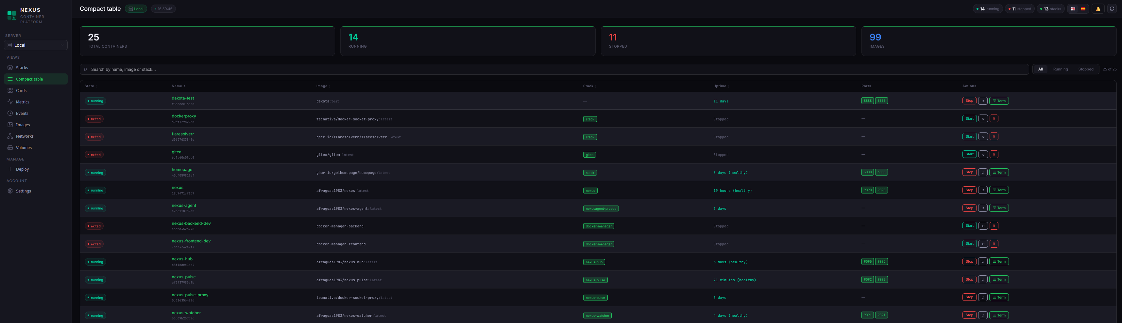
Task: Click the refresh icon in the top bar
Action: [1112, 9]
